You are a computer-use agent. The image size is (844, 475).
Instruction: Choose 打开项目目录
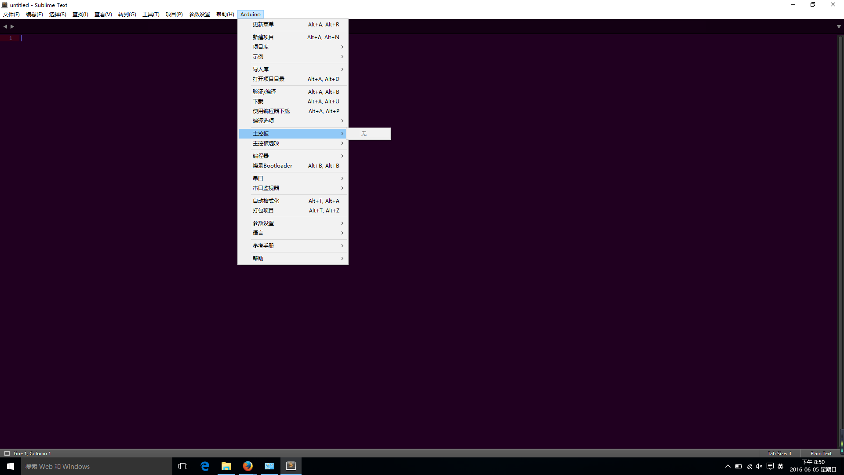click(x=293, y=79)
